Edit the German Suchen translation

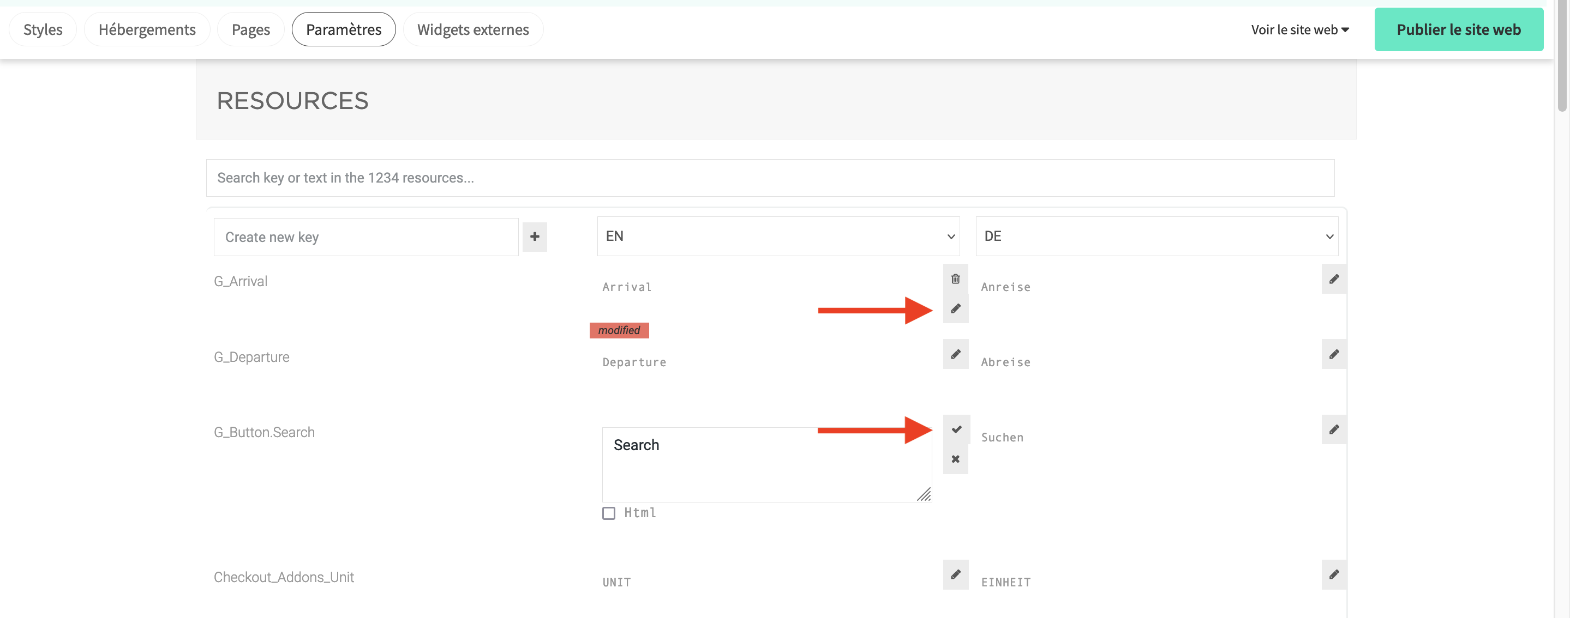click(1334, 429)
